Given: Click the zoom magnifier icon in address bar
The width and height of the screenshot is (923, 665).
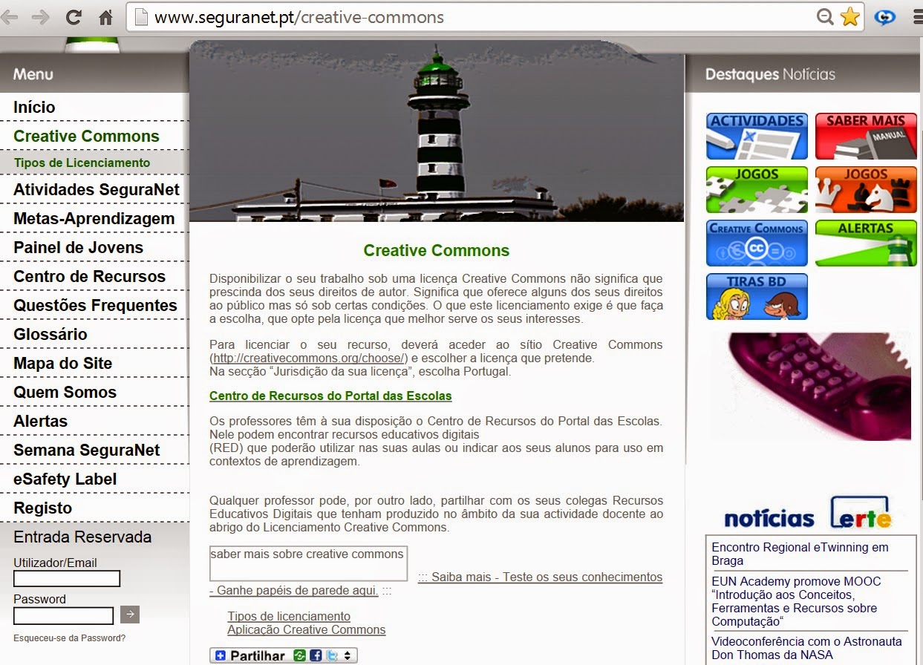Looking at the screenshot, I should click(825, 17).
